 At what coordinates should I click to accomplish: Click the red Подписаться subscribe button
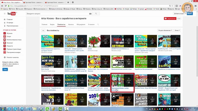click(x=170, y=18)
